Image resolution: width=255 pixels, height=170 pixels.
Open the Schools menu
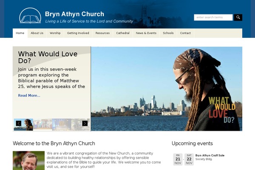tap(168, 33)
